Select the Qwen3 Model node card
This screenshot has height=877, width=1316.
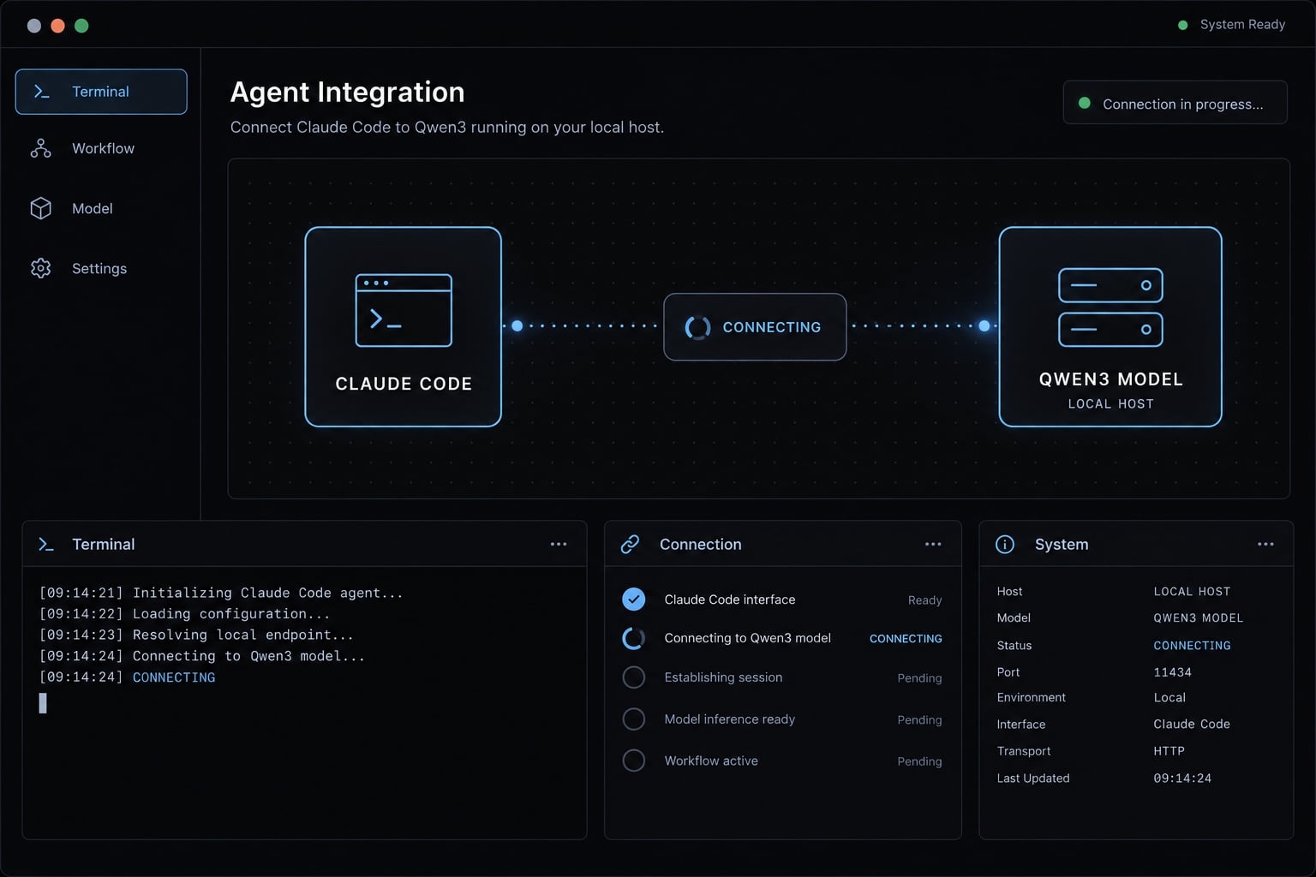tap(1110, 326)
